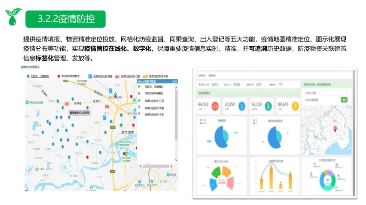Click the underlined 无症状、无接触史 legend link
Image resolution: width=366 pixels, height=205 pixels.
click(x=40, y=76)
